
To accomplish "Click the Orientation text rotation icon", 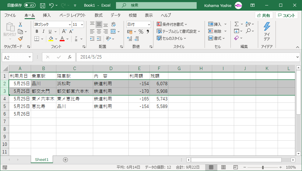I will tap(108, 39).
